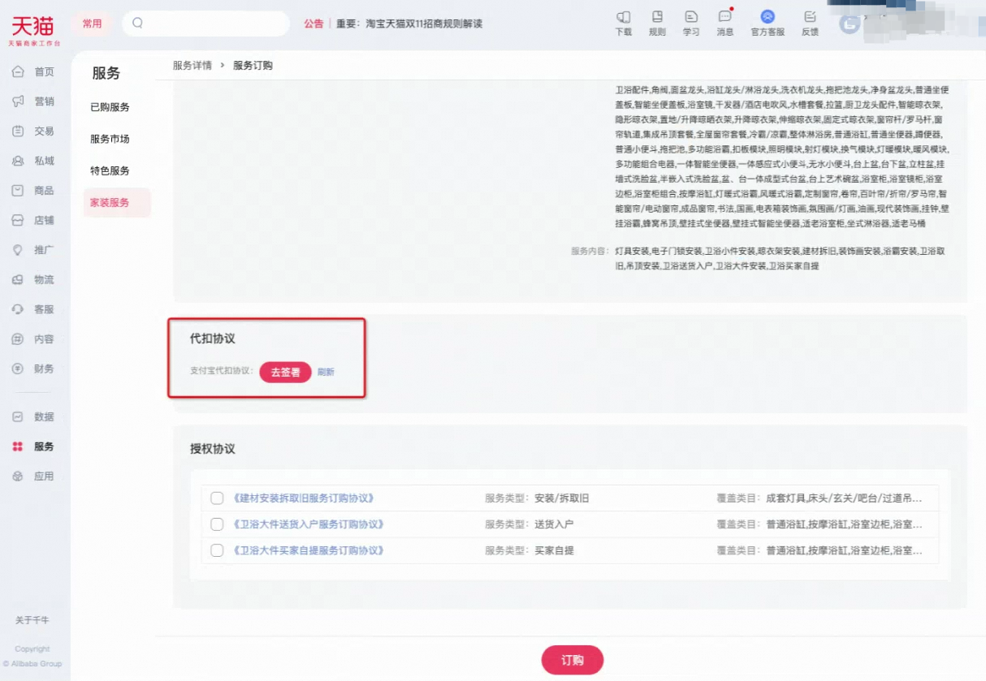Click the 服务 red grid icon

18,446
